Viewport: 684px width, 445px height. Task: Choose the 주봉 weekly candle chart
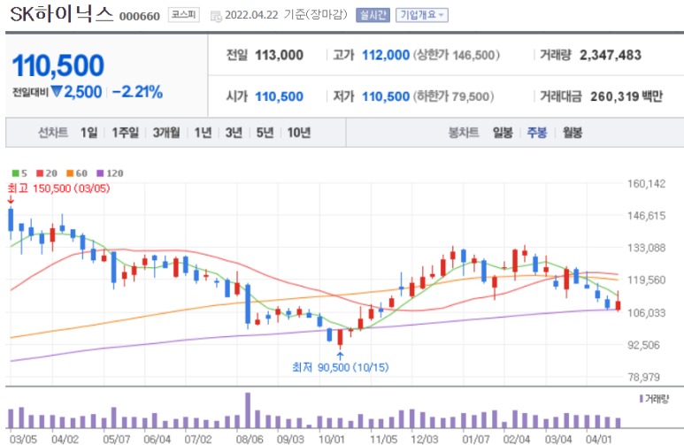(537, 133)
